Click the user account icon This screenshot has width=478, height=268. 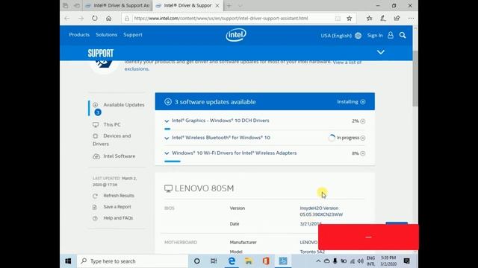click(391, 35)
